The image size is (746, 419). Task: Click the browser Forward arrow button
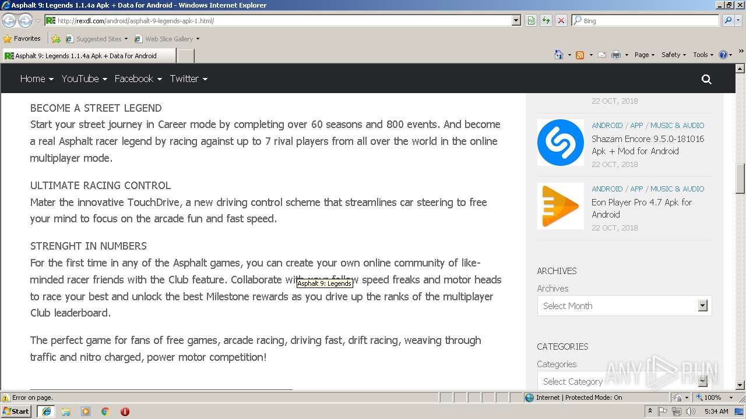point(25,20)
